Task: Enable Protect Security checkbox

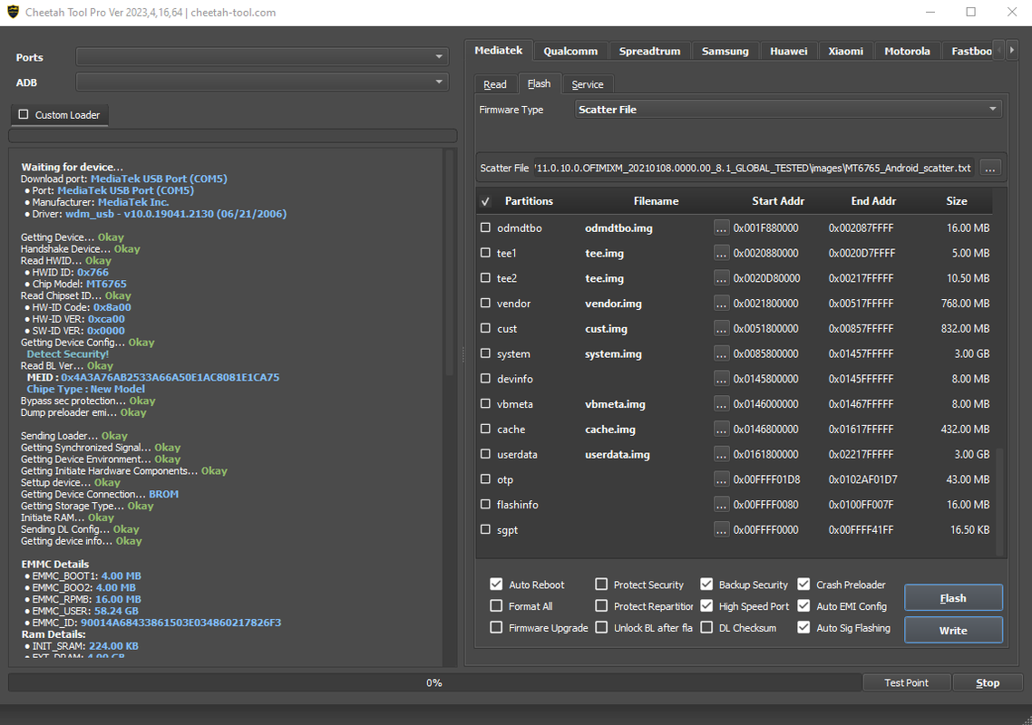Action: point(601,585)
